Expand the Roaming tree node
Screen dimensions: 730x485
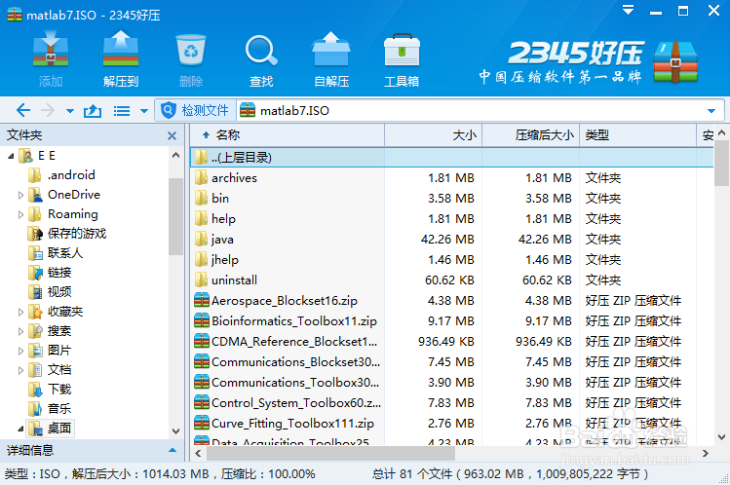pos(20,215)
